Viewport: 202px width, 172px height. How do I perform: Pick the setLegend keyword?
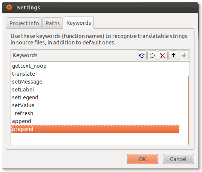[95, 97]
